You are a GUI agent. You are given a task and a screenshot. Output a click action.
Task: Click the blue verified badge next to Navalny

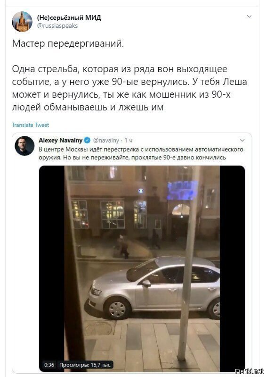pyautogui.click(x=87, y=140)
